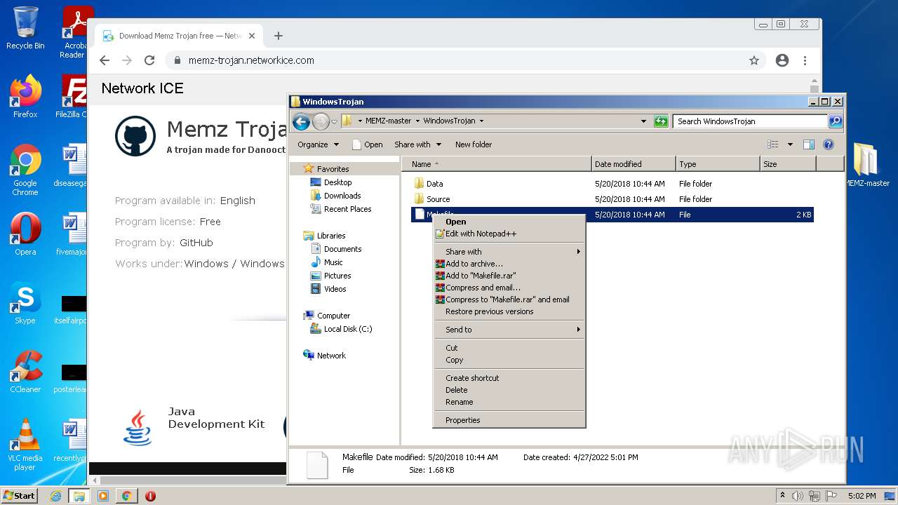Choose Delete in context menu
Screen dimensions: 898x505
click(x=509, y=390)
